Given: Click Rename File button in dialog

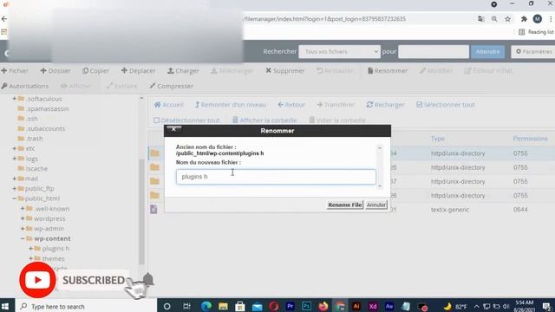Looking at the screenshot, I should pyautogui.click(x=345, y=205).
